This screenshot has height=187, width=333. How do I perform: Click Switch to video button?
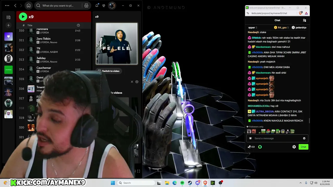pos(108,71)
